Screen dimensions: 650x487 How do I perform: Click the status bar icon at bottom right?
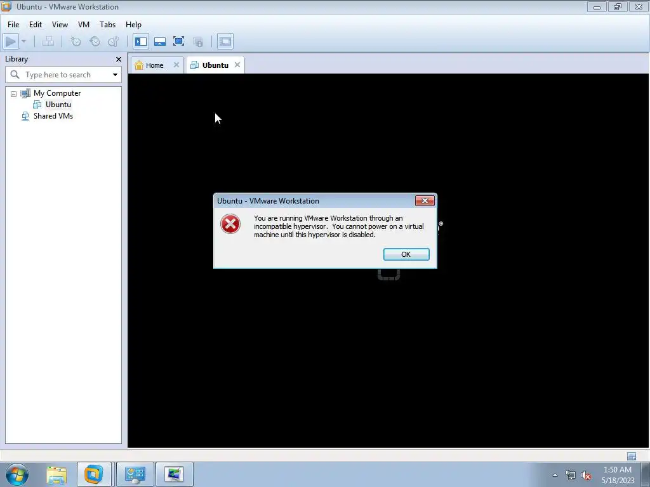pyautogui.click(x=632, y=457)
